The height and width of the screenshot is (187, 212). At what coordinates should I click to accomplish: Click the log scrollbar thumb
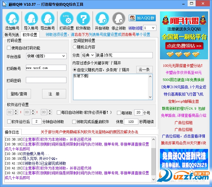coord(153,162)
